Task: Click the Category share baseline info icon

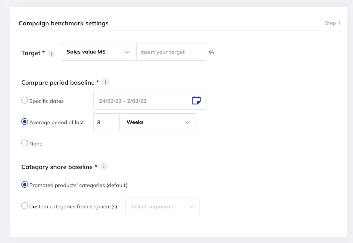Action: coord(104,166)
